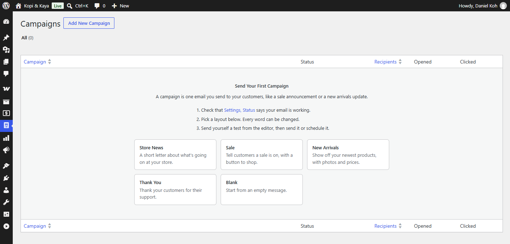Viewport: 510px width, 244px height.
Task: Click the home icon beside Kopi & Kaya
Action: (18, 6)
